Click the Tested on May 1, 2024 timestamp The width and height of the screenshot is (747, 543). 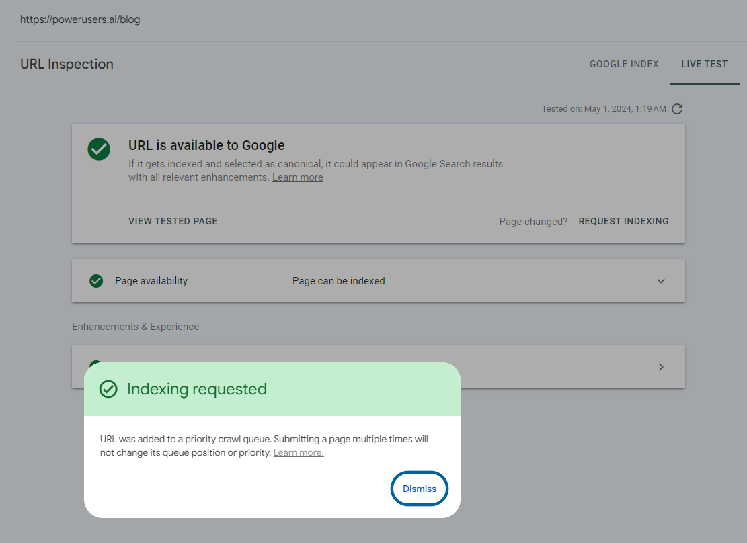(x=604, y=109)
